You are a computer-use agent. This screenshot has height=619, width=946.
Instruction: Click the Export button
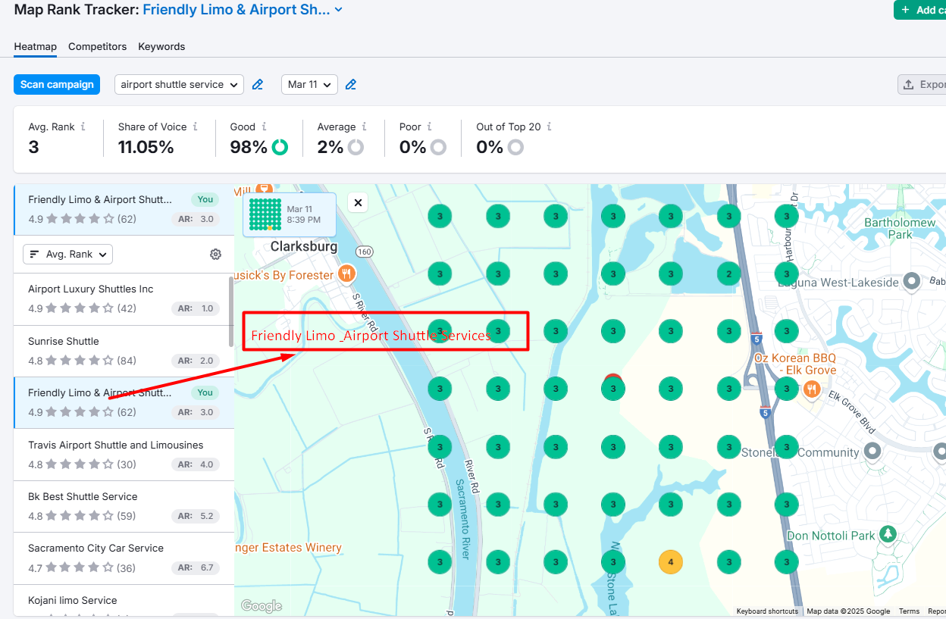(x=923, y=85)
